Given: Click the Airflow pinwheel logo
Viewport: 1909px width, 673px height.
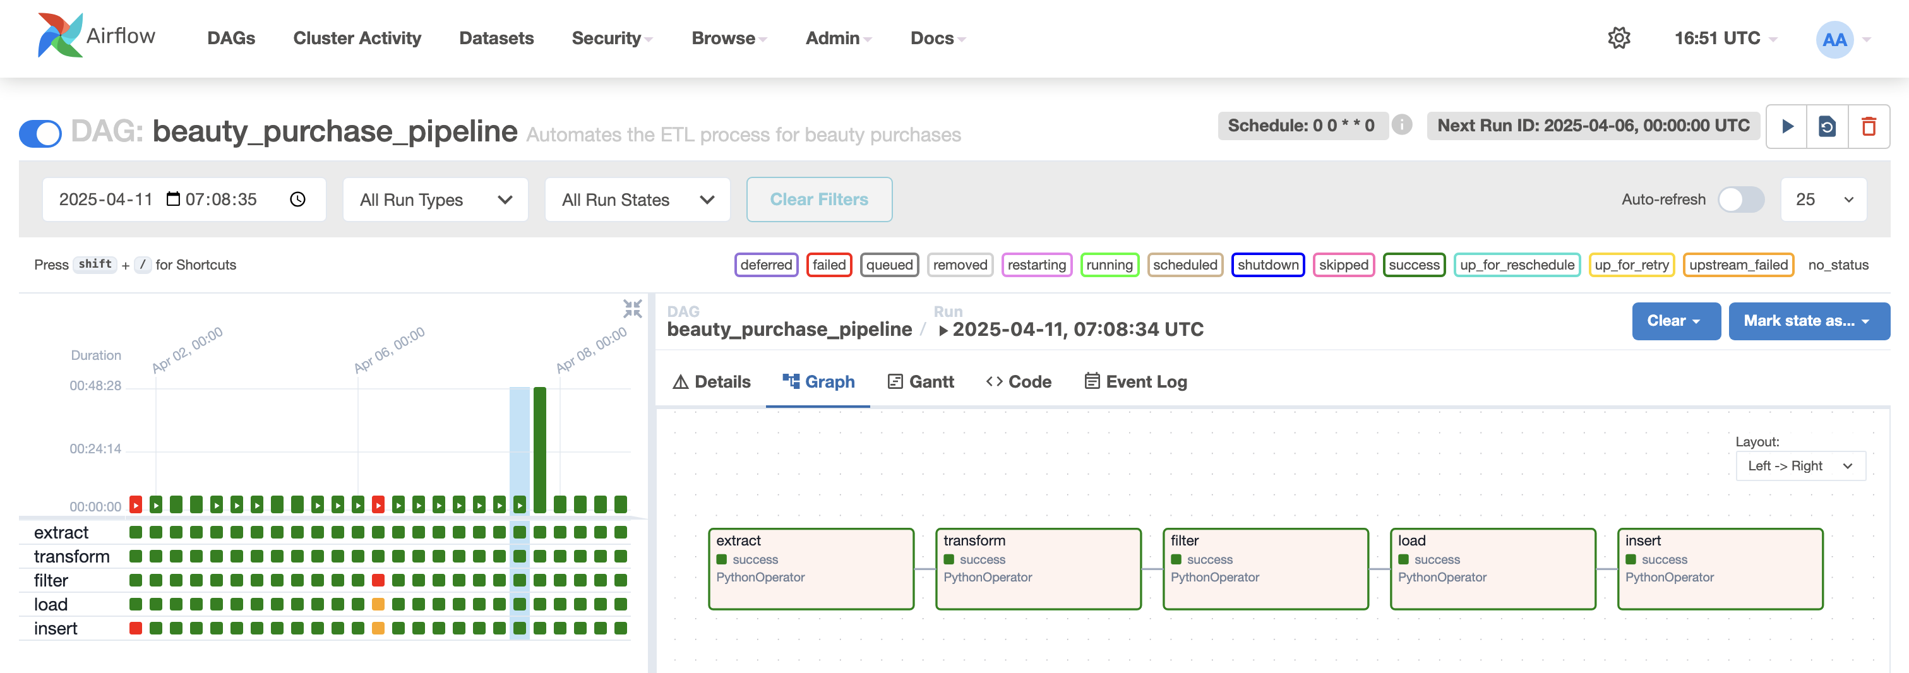Looking at the screenshot, I should tap(59, 35).
